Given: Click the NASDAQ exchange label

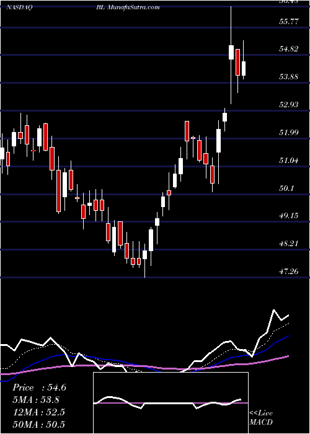Looking at the screenshot, I should click(x=19, y=7).
